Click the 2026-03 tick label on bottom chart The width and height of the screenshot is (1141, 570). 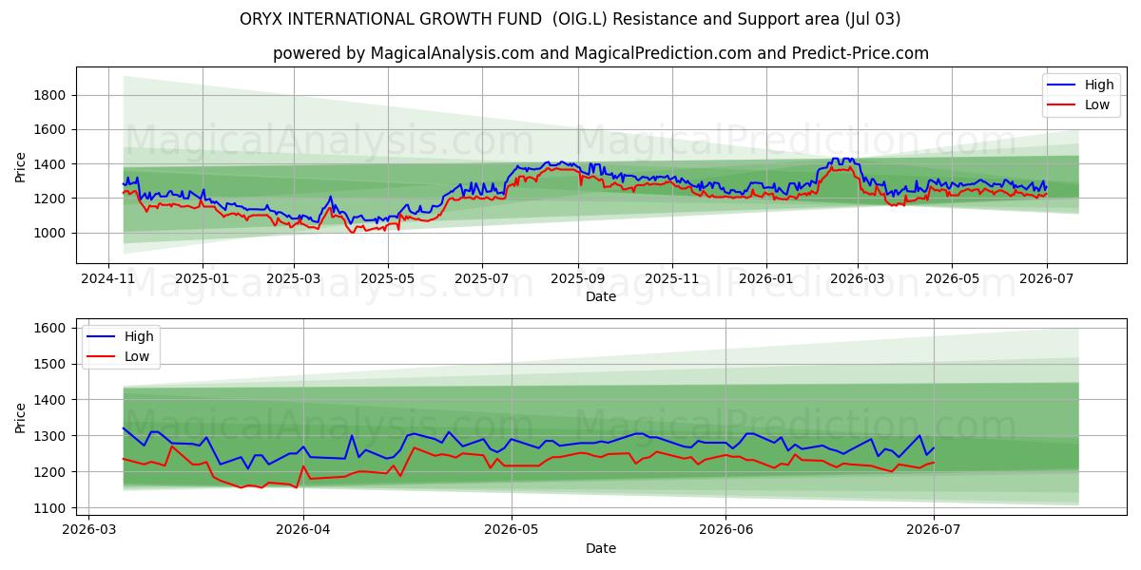coord(88,530)
